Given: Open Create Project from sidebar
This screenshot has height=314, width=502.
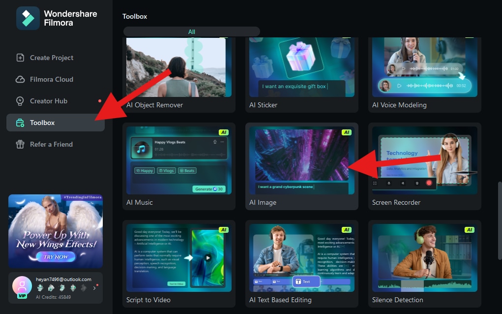Looking at the screenshot, I should coord(56,58).
